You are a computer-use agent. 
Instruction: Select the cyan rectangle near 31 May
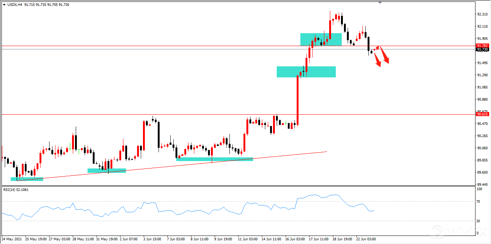(107, 171)
